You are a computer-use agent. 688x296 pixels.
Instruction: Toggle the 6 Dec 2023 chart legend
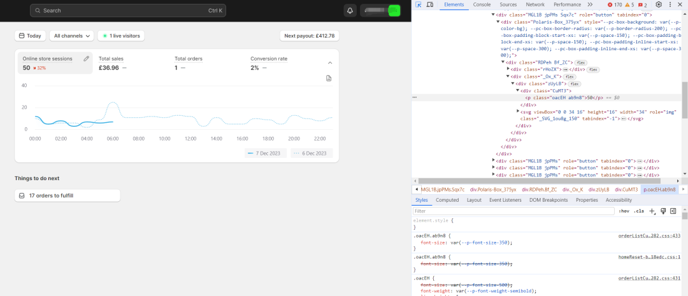click(312, 153)
